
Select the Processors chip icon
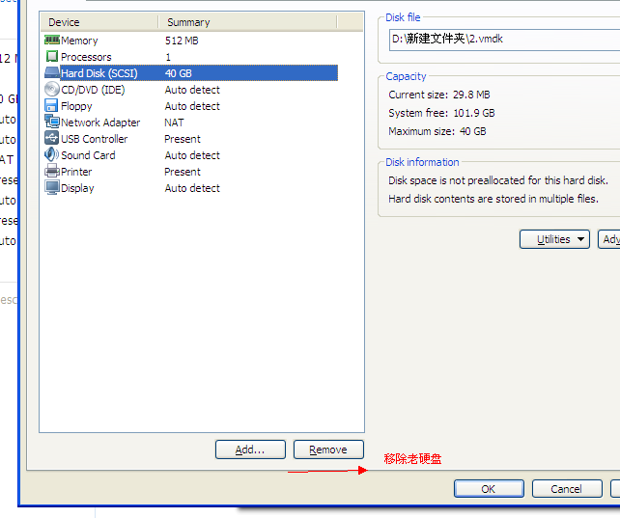[52, 57]
